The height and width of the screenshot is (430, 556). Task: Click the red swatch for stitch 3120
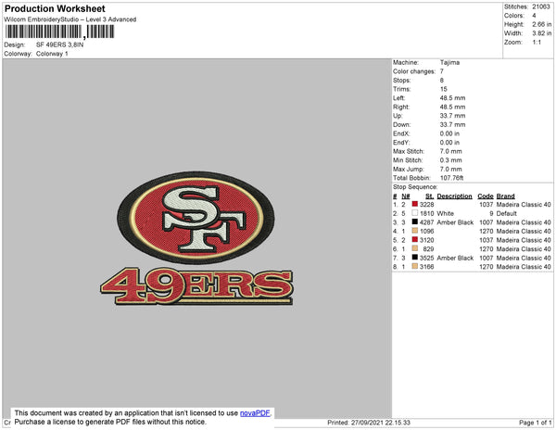[x=414, y=240]
